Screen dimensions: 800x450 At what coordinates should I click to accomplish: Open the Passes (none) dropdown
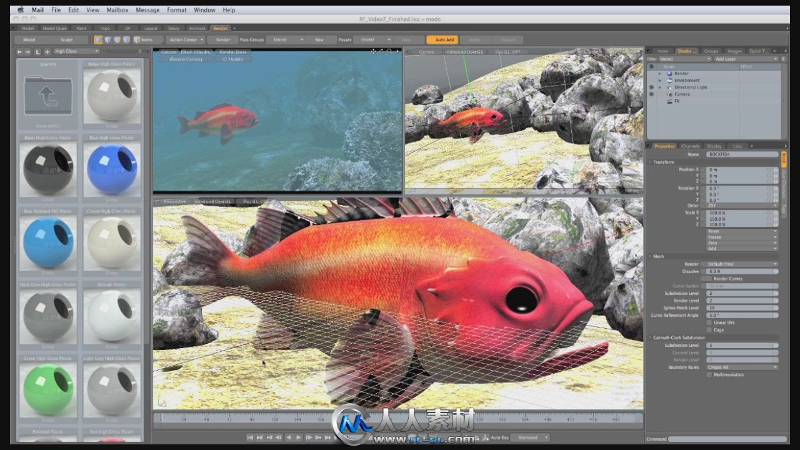(x=373, y=39)
